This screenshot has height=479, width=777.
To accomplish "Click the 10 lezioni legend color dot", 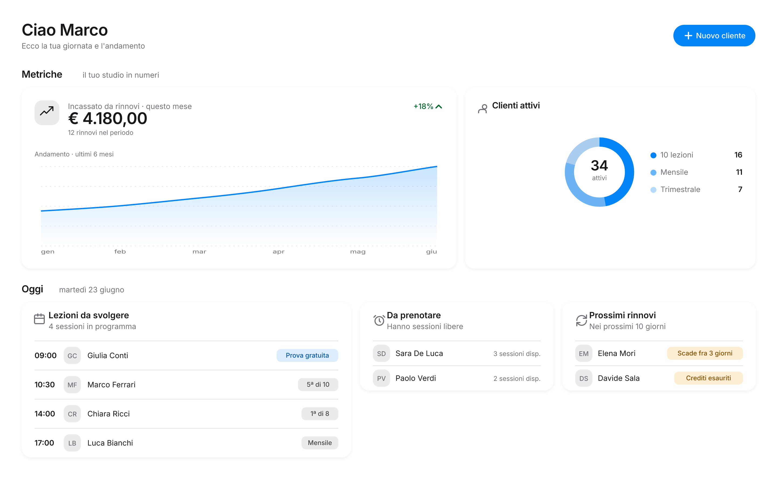I will [653, 155].
